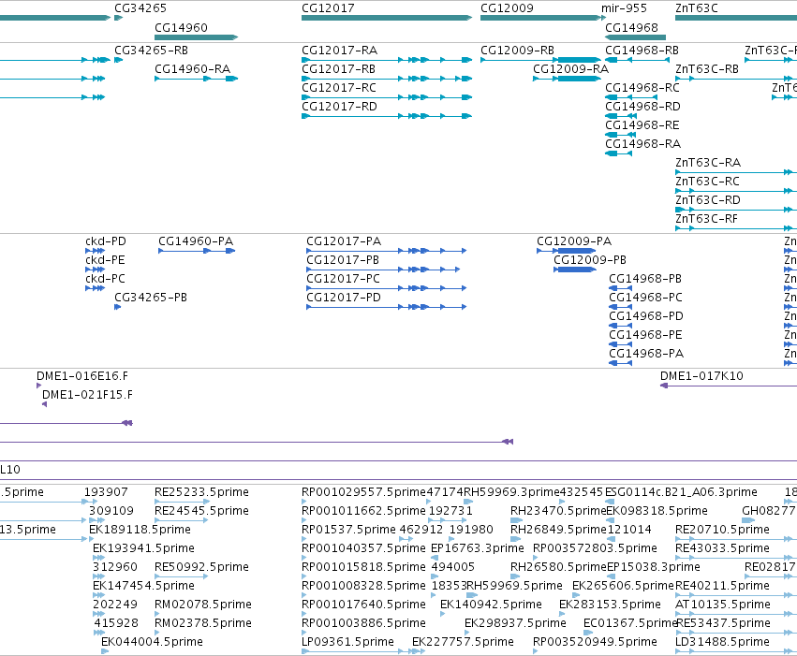Select EST RM02078.5prime
This screenshot has height=656, width=797.
coord(203,605)
